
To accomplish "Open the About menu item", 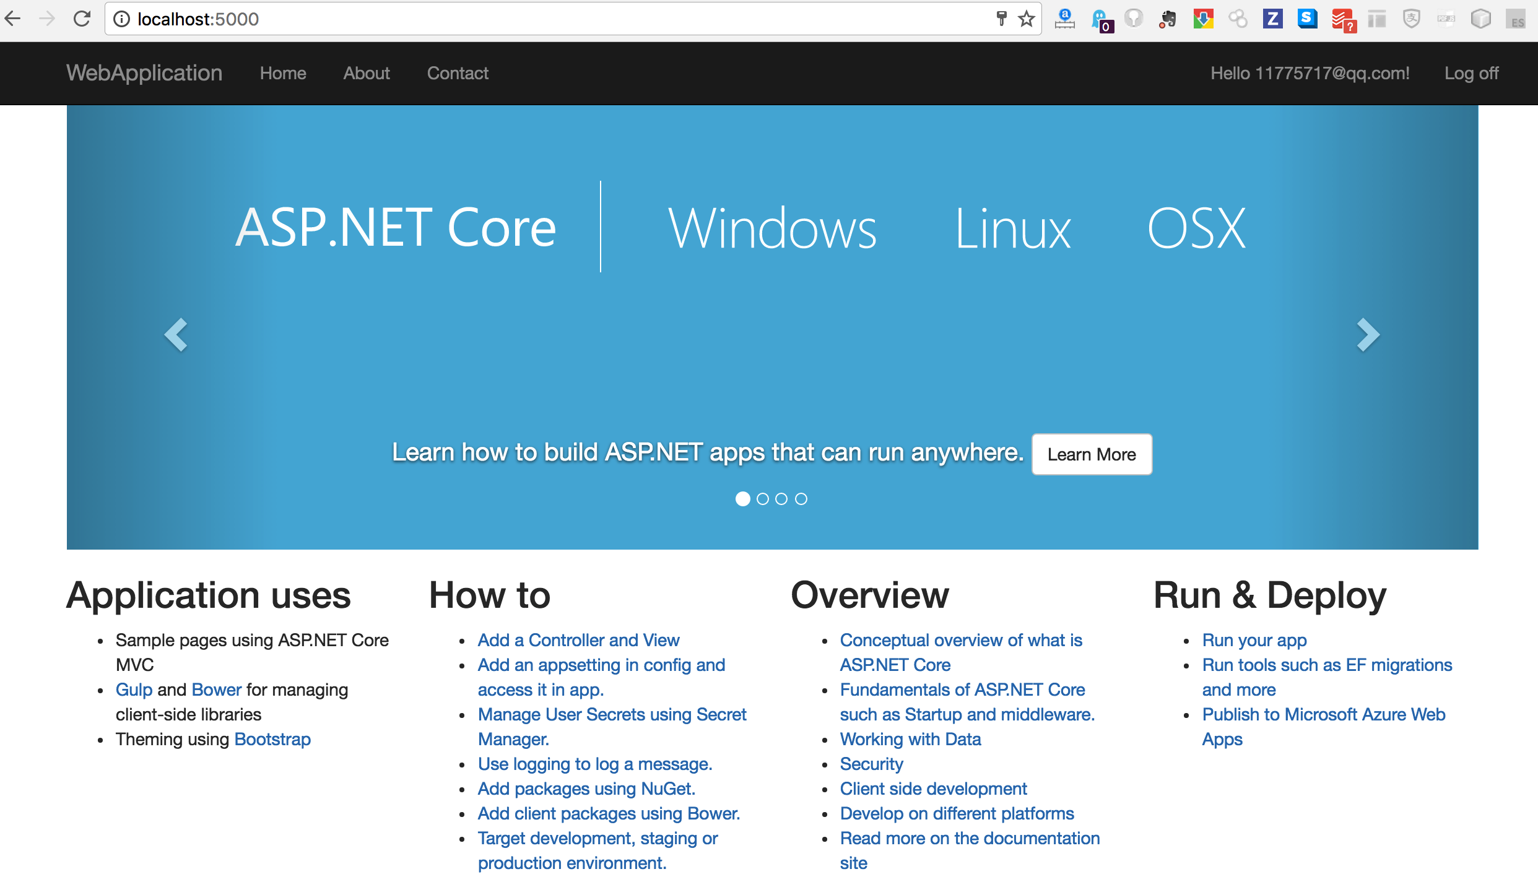I will (x=367, y=73).
